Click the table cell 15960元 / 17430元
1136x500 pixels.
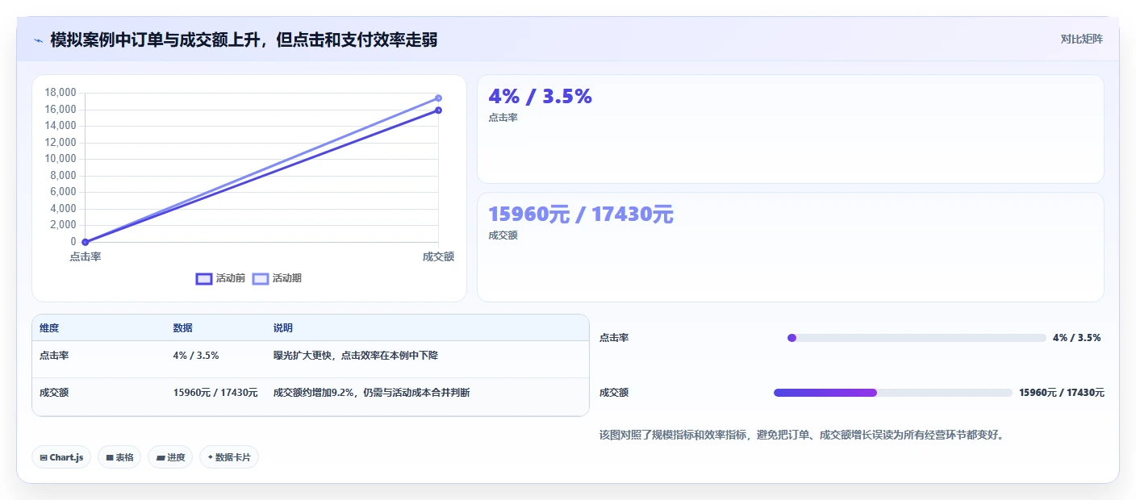(215, 393)
